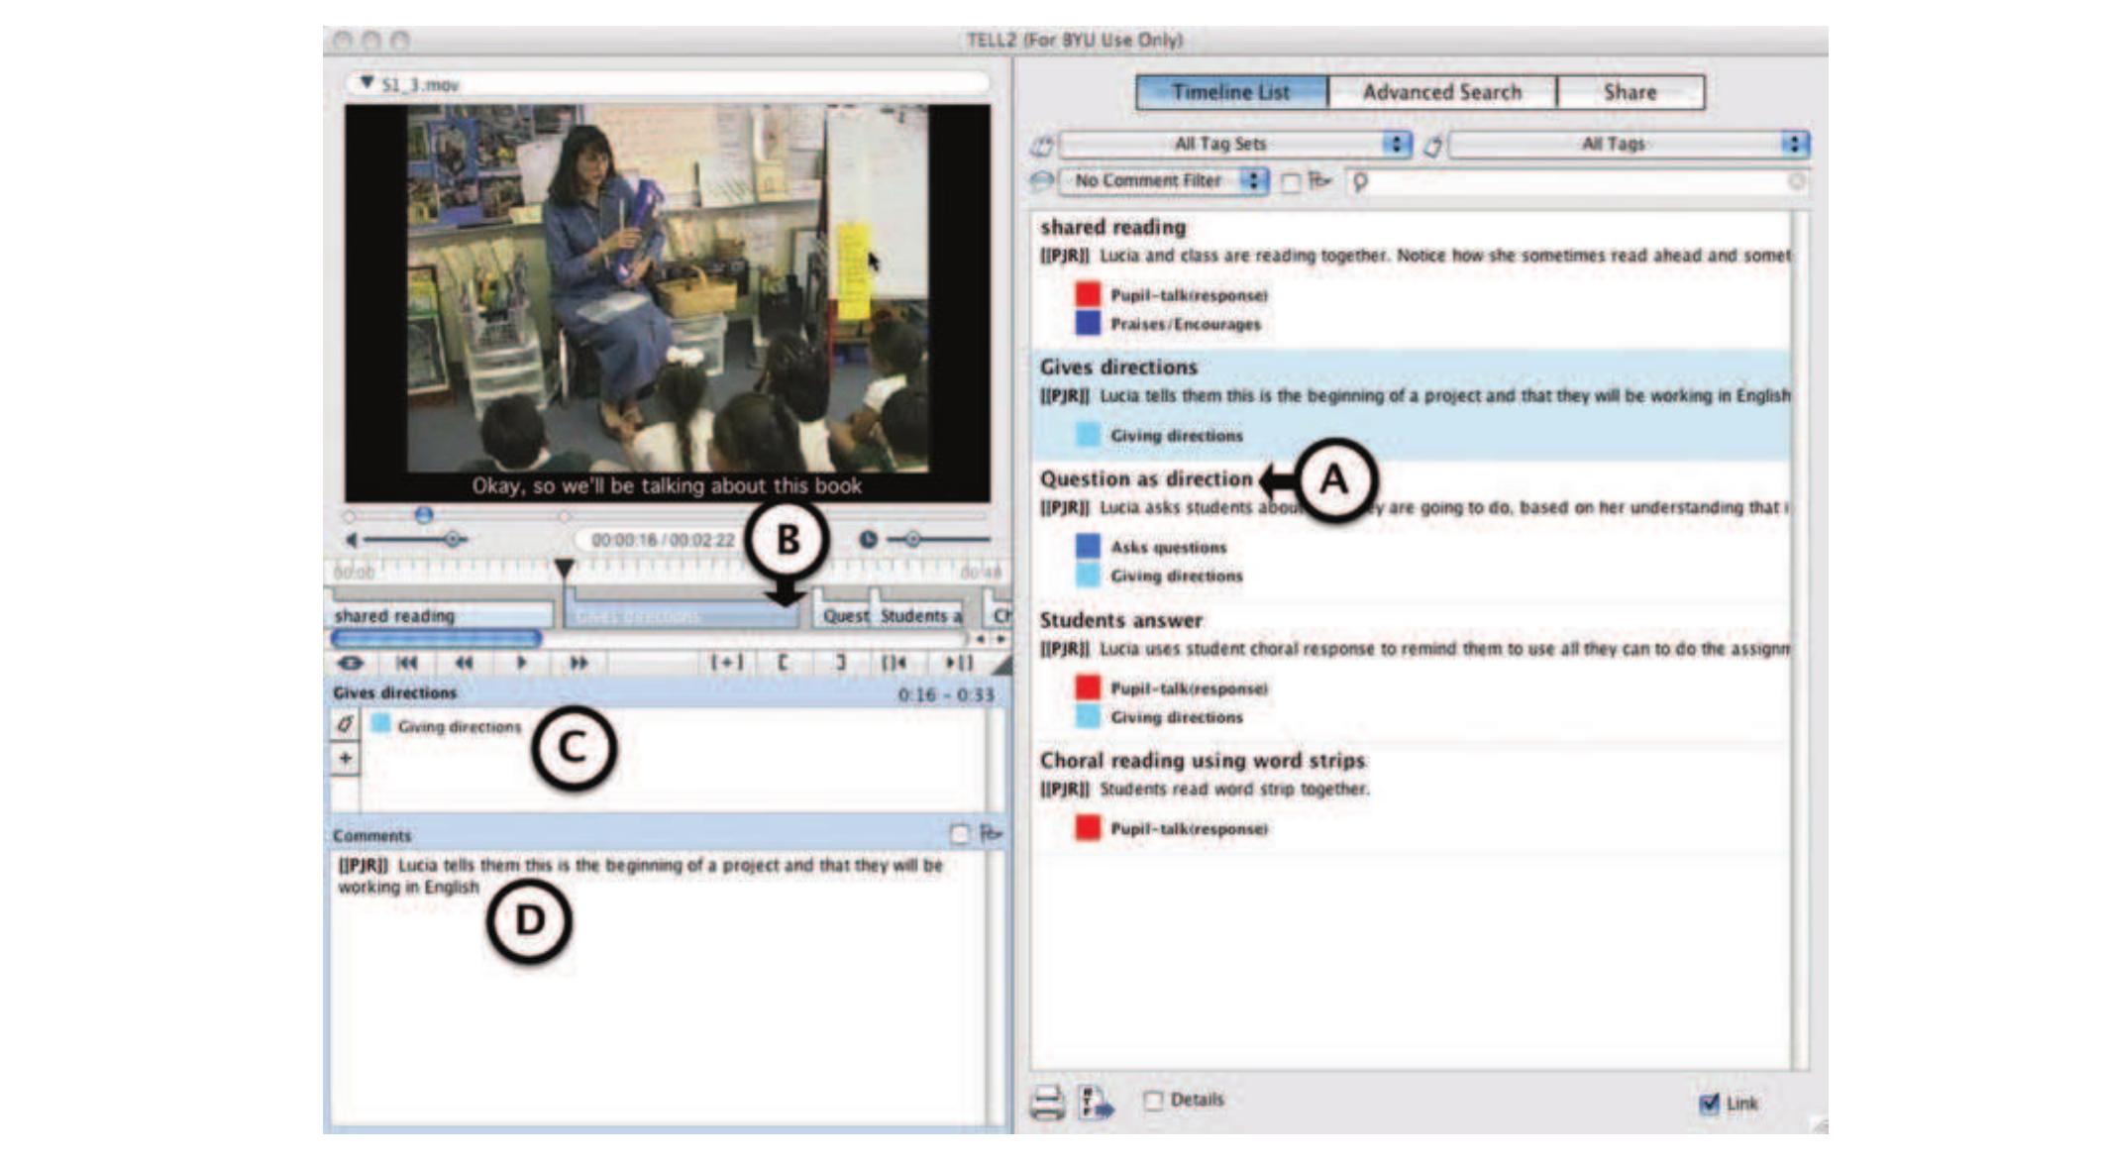Select the 'Students a' timeline segment
Screen dimensions: 2104x1161
tap(919, 615)
